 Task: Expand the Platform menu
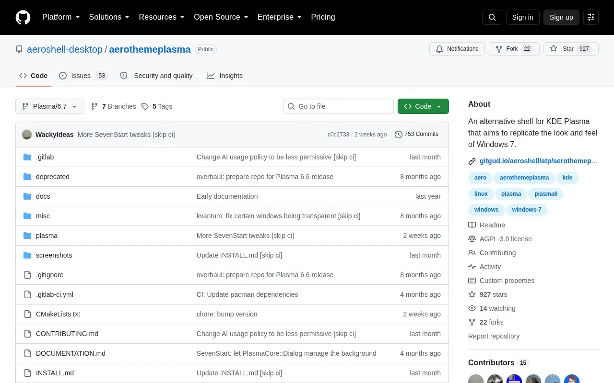[x=61, y=17]
